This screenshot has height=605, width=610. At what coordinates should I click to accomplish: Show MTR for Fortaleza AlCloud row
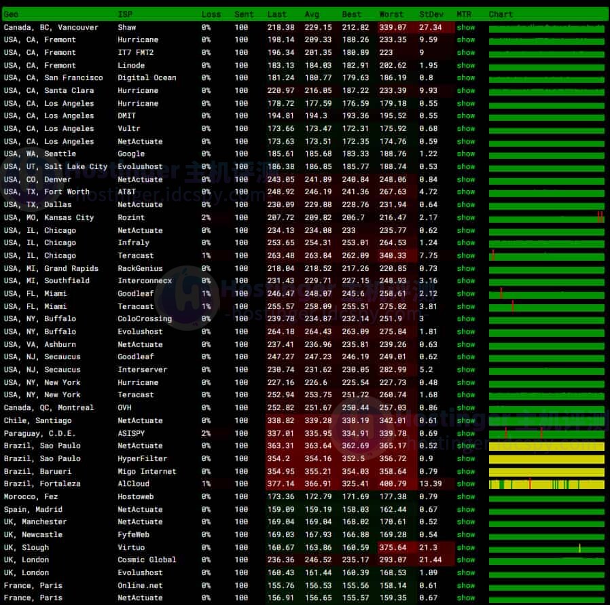pos(465,483)
